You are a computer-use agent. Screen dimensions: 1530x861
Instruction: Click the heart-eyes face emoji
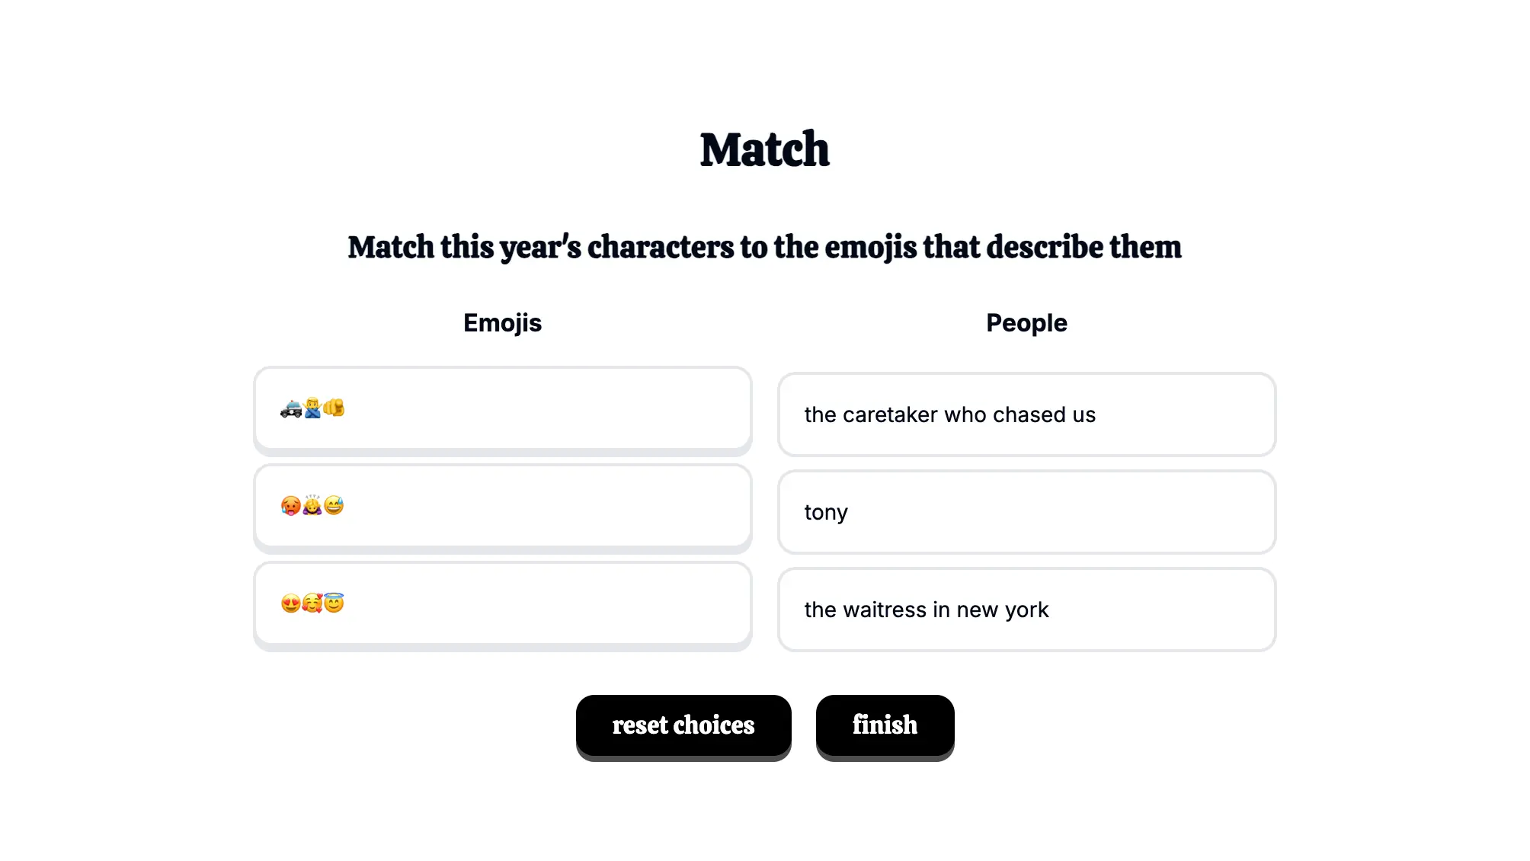(290, 603)
